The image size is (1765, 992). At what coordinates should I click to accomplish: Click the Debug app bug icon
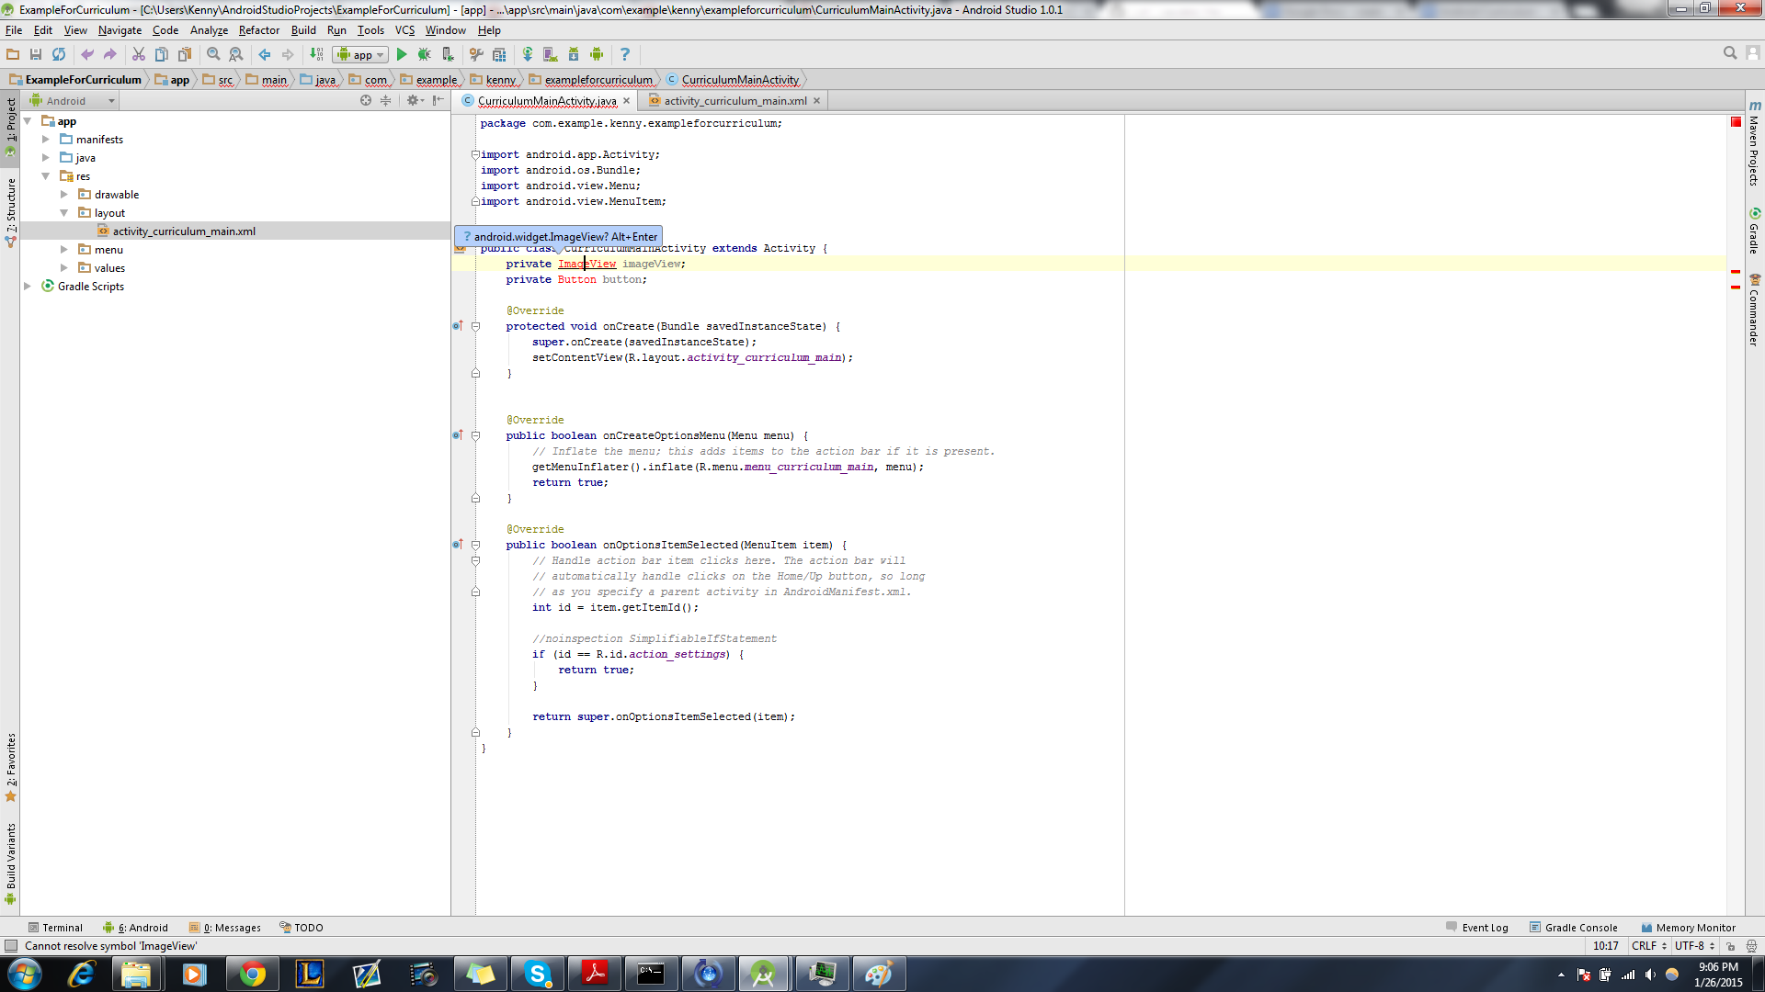coord(425,55)
